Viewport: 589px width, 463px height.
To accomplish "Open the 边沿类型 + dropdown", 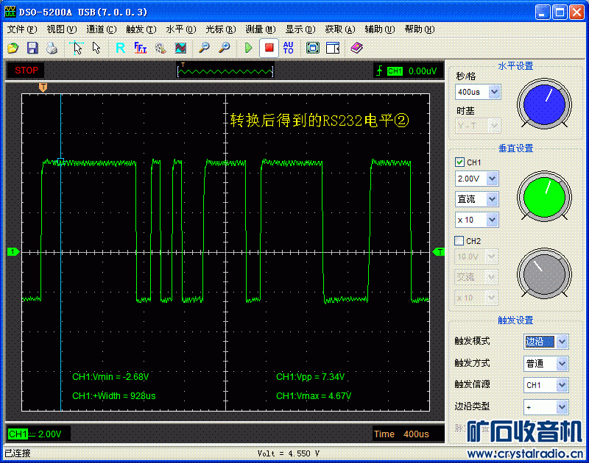I will point(562,406).
